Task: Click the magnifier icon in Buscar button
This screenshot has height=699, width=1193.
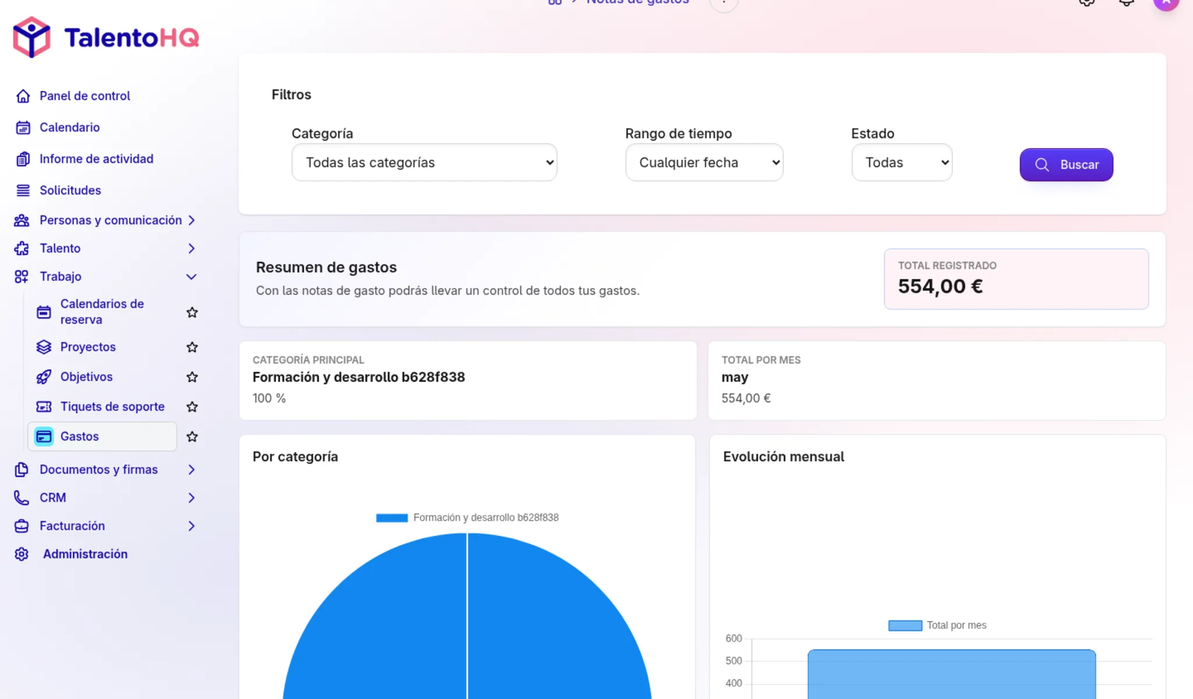Action: click(1042, 165)
